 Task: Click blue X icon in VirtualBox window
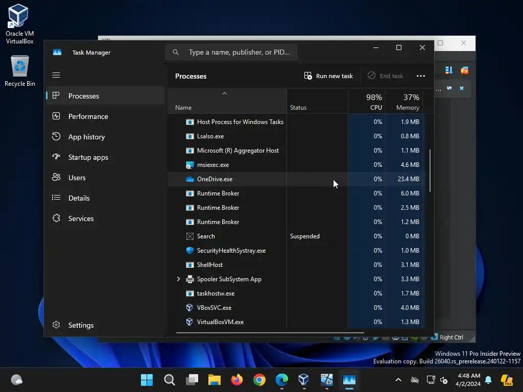click(x=462, y=88)
